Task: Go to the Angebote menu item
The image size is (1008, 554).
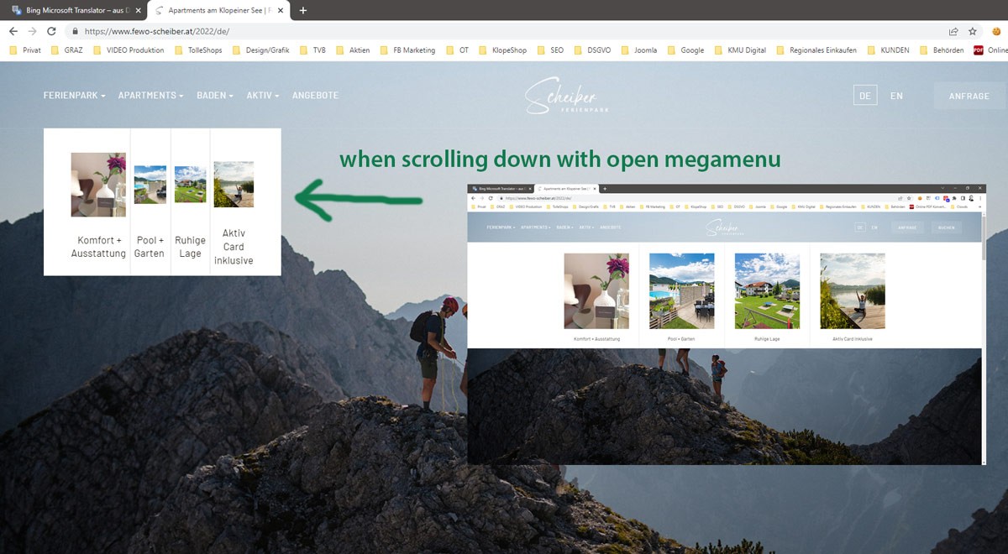Action: [315, 96]
